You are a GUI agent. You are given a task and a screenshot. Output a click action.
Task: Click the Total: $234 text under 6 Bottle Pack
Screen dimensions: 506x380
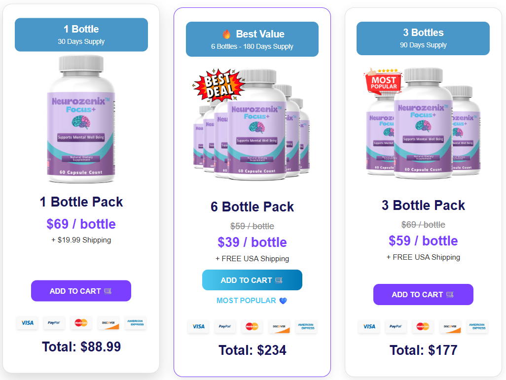252,350
